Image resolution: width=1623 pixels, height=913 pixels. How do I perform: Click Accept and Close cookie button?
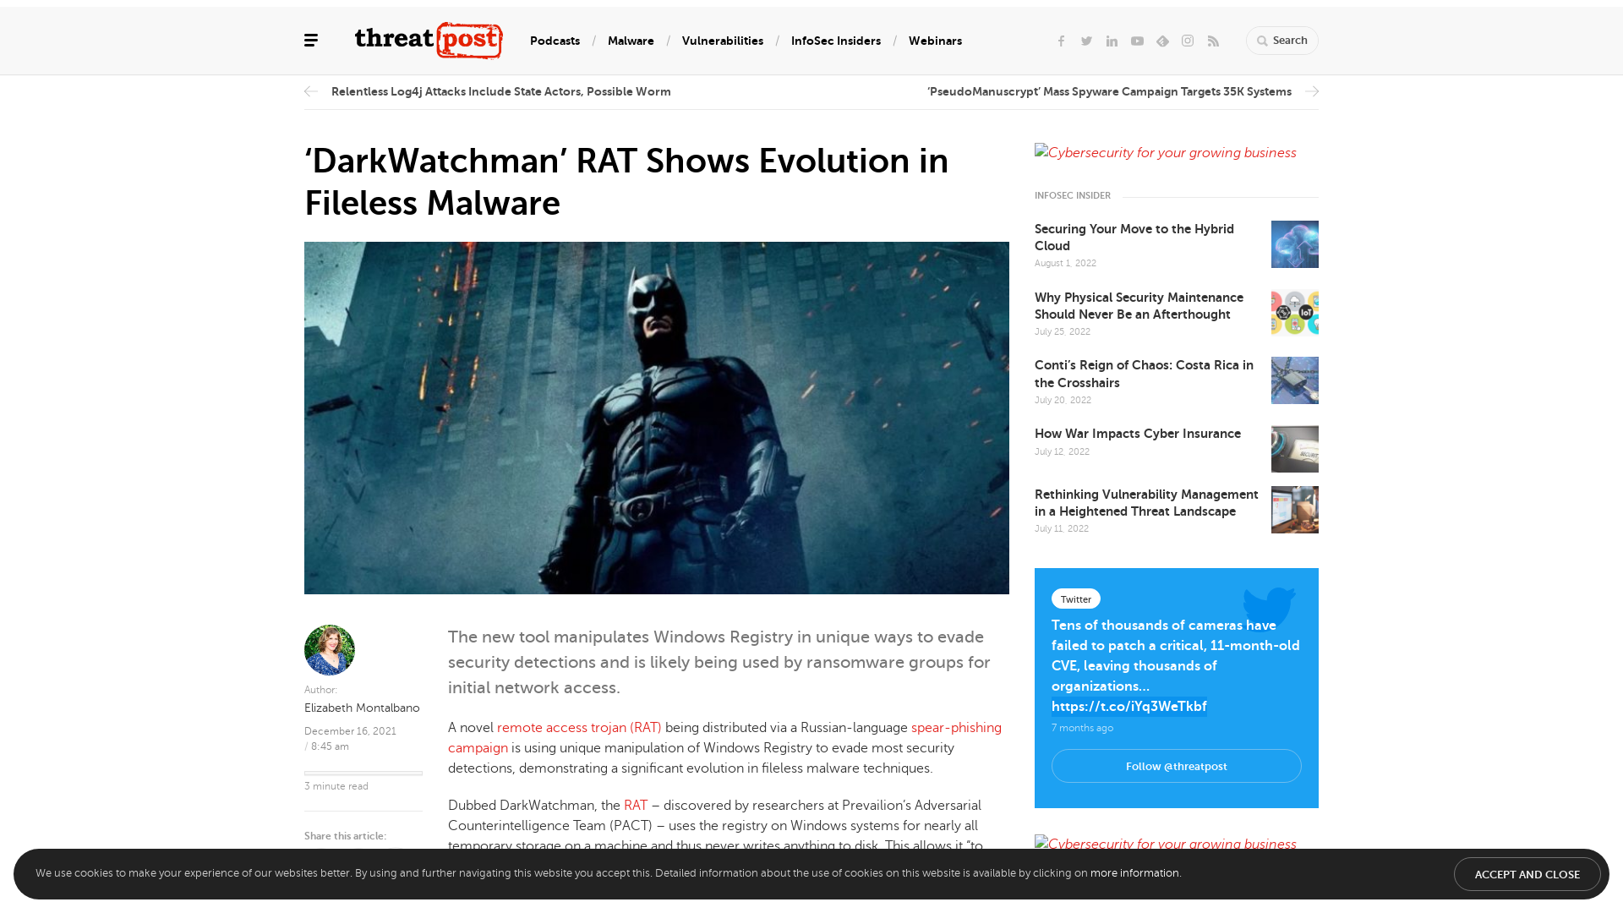click(x=1527, y=874)
